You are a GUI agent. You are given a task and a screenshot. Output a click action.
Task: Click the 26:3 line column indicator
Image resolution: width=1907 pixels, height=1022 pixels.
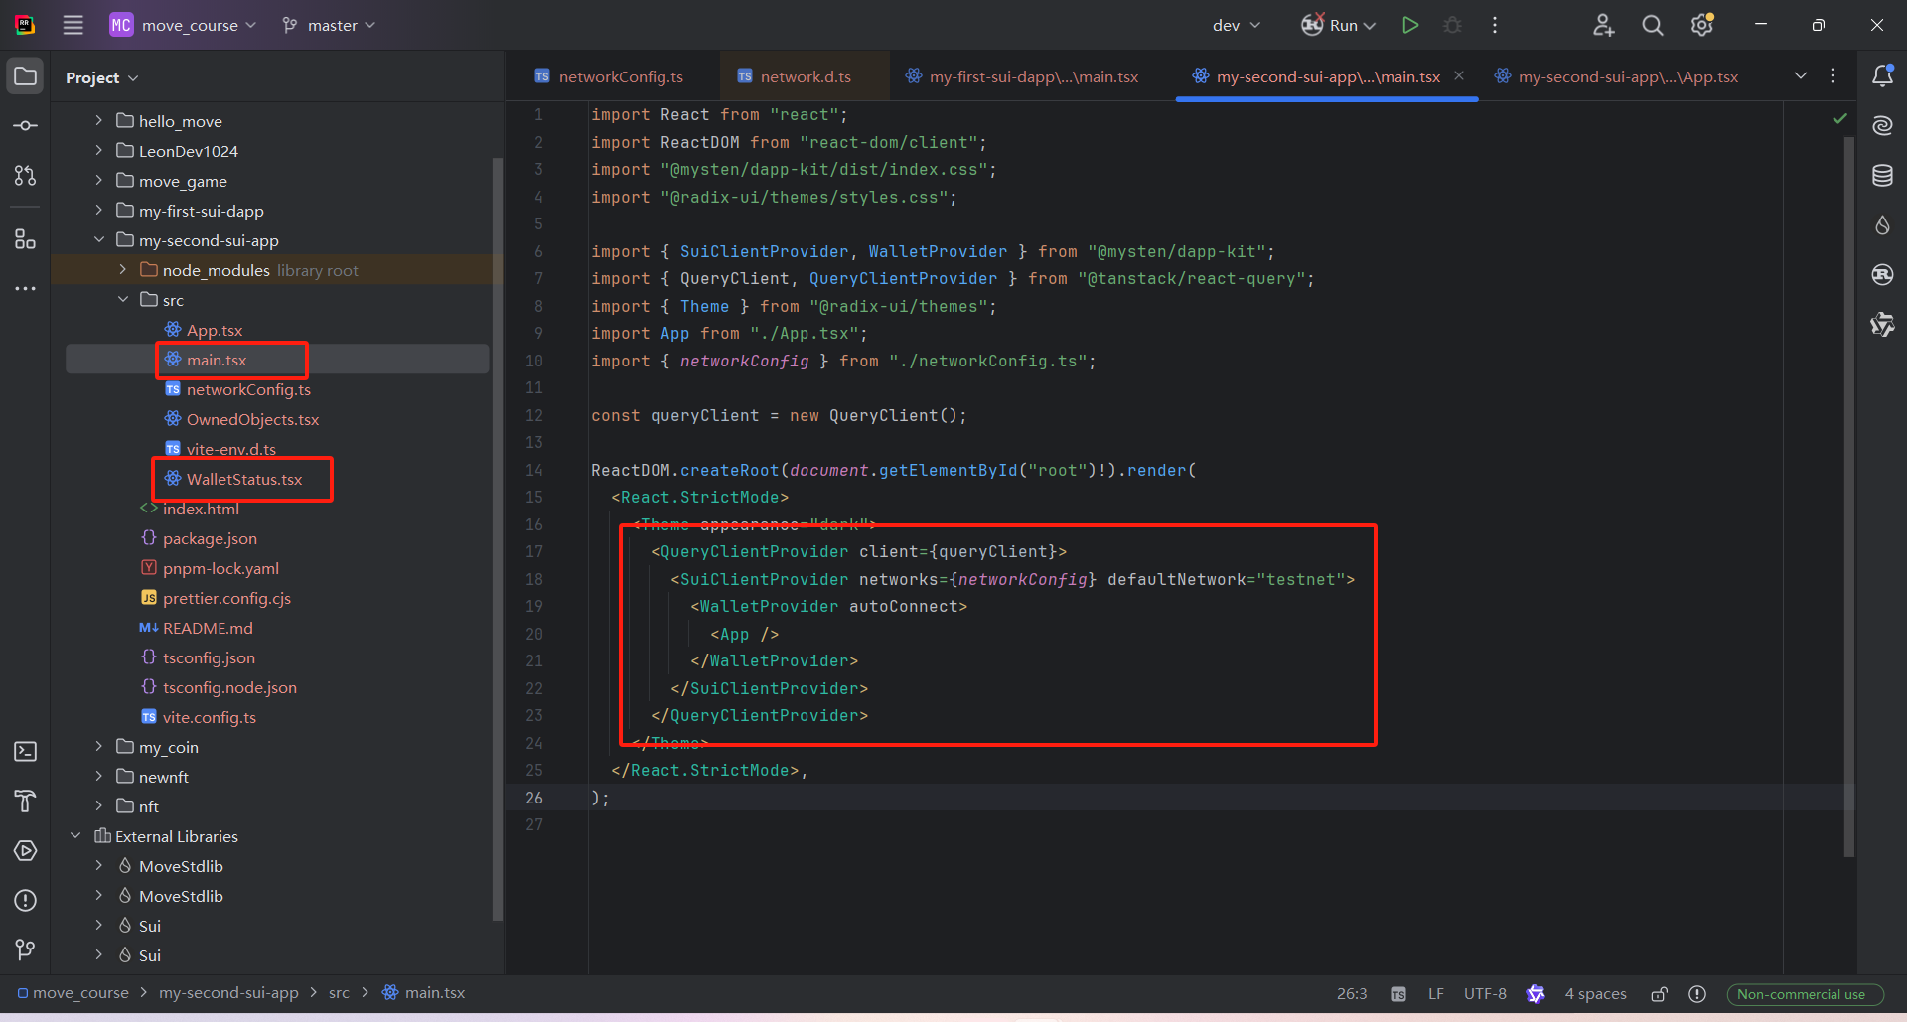click(1351, 994)
